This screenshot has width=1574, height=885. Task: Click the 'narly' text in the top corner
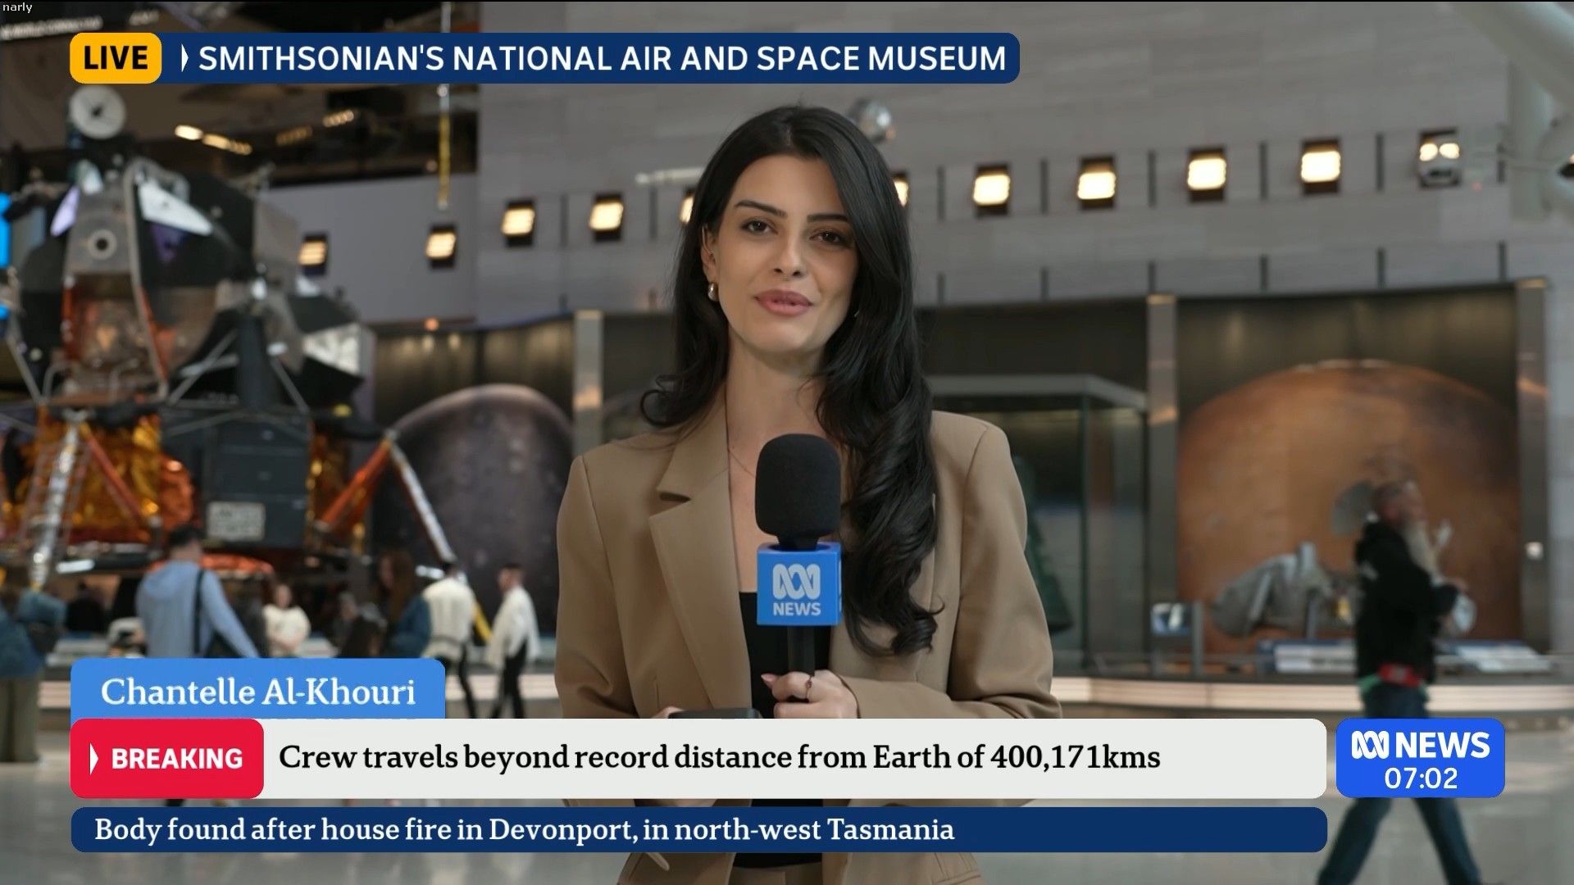pos(17,7)
